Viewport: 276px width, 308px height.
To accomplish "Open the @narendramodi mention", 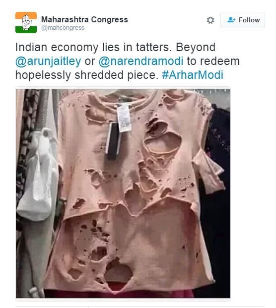I will 141,61.
